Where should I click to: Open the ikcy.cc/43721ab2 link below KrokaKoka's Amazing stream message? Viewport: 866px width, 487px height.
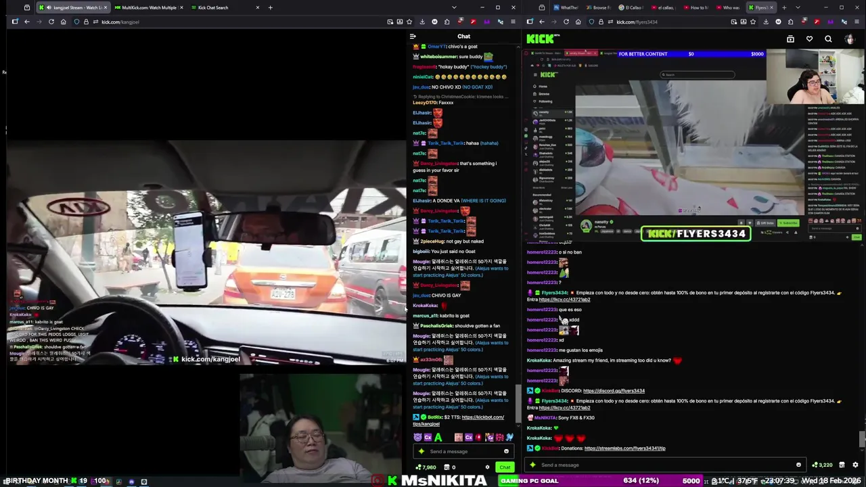pyautogui.click(x=564, y=408)
